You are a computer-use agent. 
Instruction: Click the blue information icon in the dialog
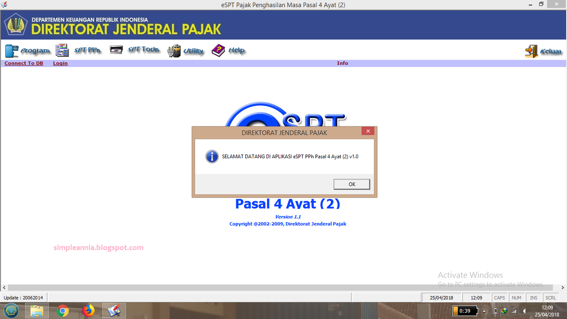[212, 156]
